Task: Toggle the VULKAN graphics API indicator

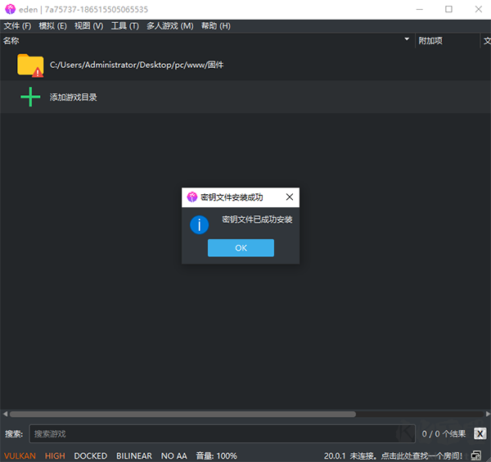Action: click(20, 455)
